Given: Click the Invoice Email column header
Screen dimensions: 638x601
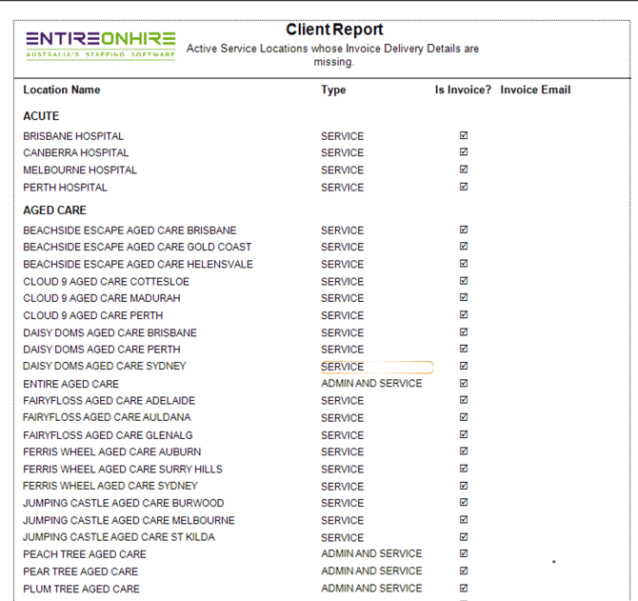Looking at the screenshot, I should 535,90.
